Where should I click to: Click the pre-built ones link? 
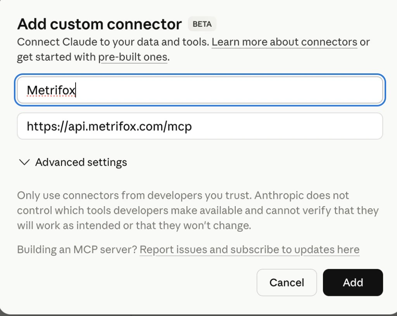point(133,57)
